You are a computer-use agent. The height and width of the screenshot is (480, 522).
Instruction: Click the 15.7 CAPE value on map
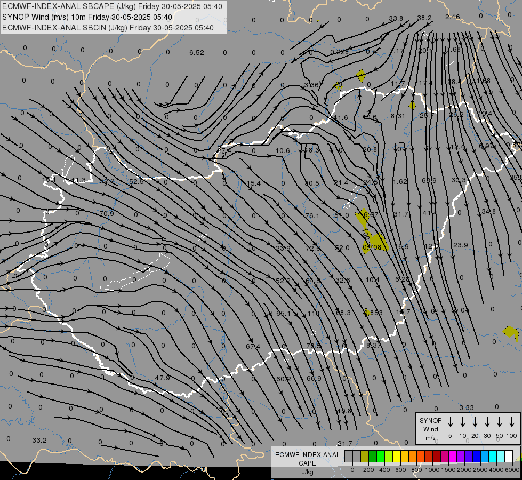coord(403,312)
